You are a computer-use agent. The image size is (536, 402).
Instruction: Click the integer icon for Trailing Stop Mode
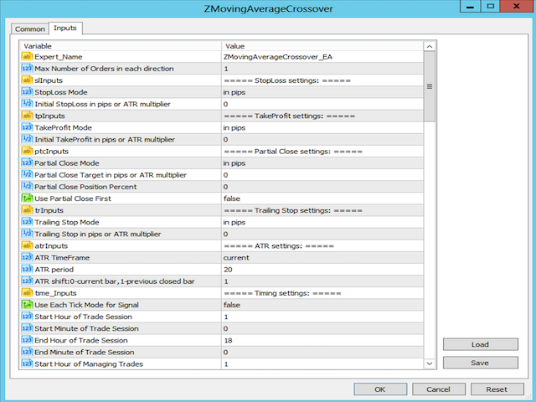pos(27,222)
